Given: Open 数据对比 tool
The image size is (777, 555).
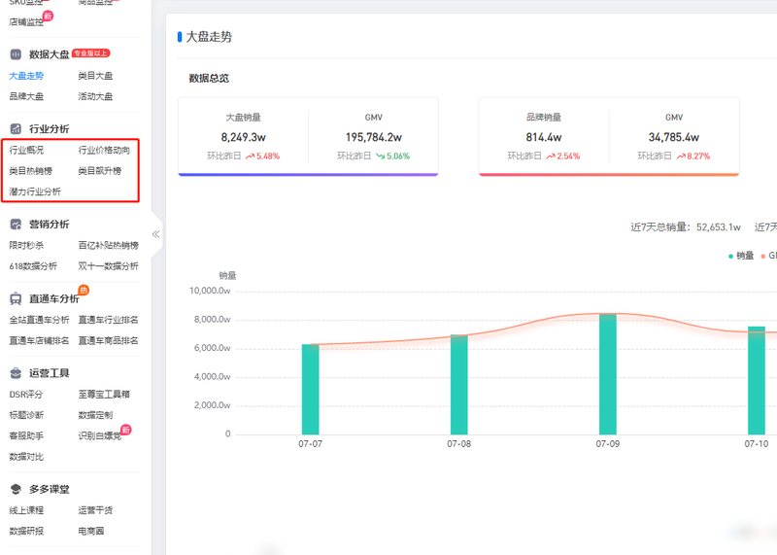Looking at the screenshot, I should 26,457.
